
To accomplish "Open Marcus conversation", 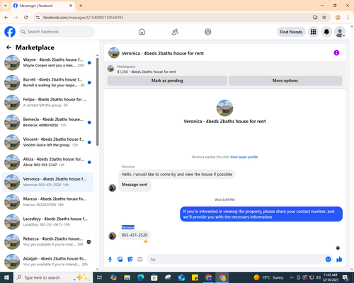I will [x=48, y=202].
